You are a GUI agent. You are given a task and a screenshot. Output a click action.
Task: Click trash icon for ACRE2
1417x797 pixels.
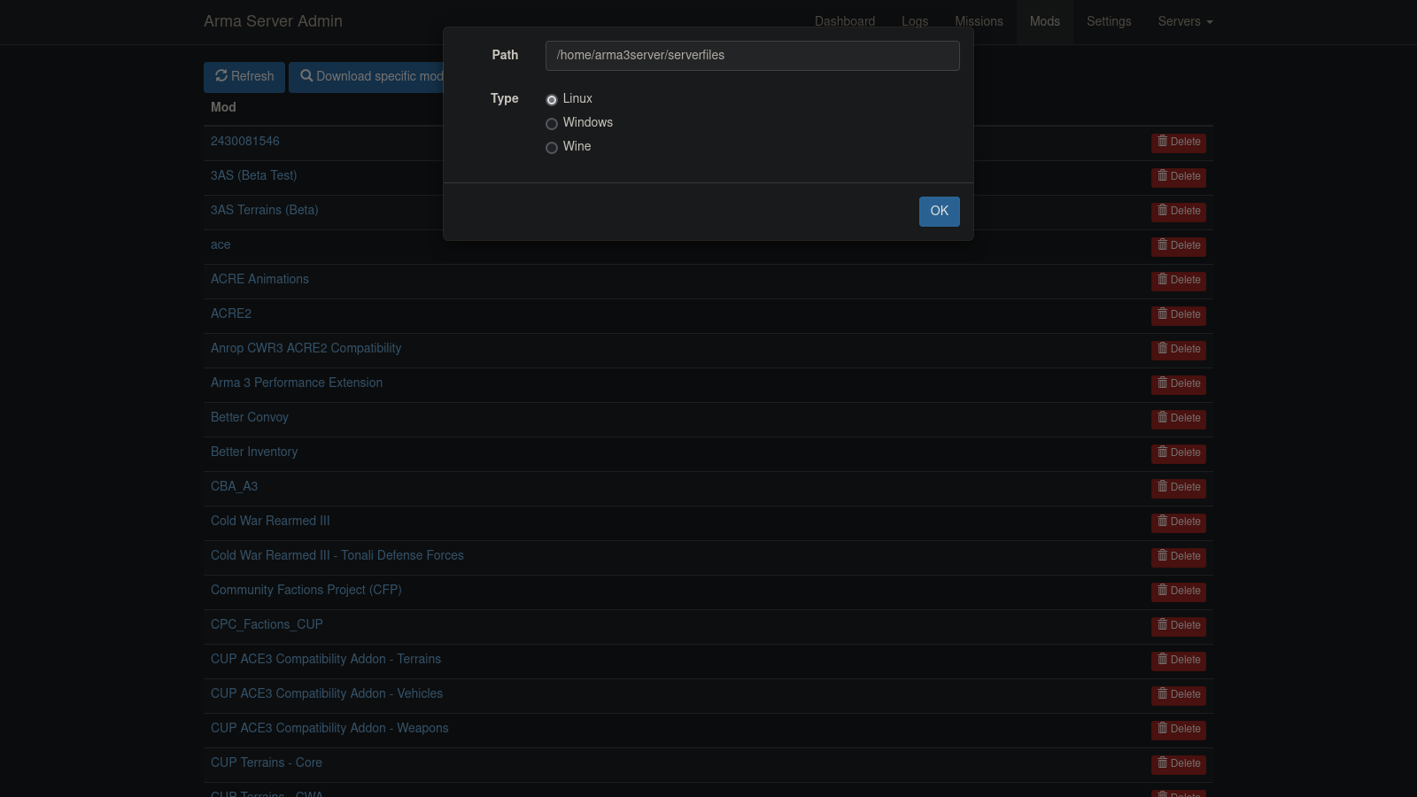[1162, 314]
